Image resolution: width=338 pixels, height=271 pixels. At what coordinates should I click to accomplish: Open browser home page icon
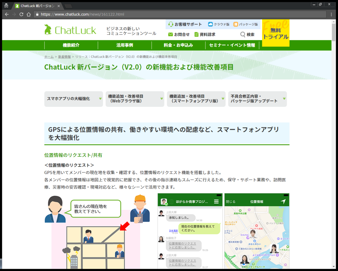[29, 15]
